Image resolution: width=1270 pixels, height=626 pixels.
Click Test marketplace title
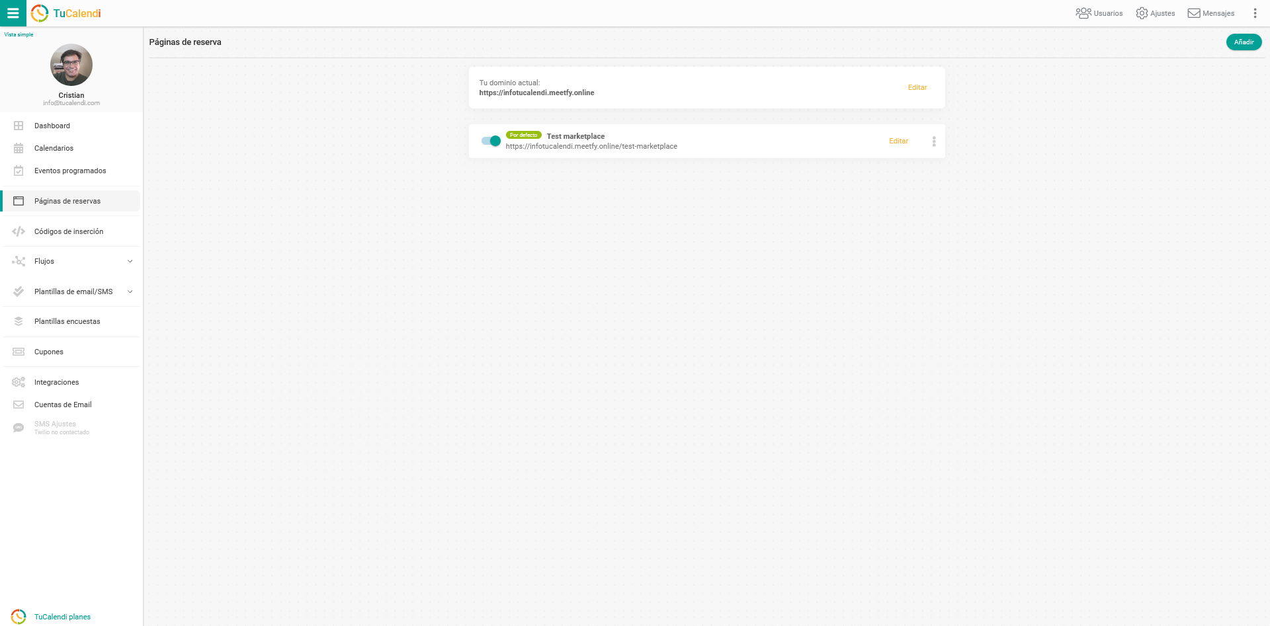click(575, 136)
